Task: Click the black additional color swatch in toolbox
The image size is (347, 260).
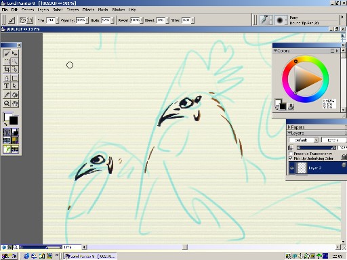Action: point(14,121)
